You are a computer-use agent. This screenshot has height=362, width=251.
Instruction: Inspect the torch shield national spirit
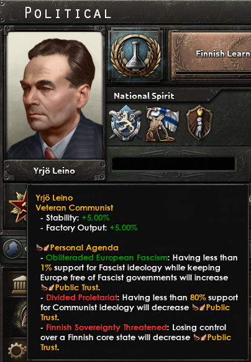pyautogui.click(x=199, y=123)
